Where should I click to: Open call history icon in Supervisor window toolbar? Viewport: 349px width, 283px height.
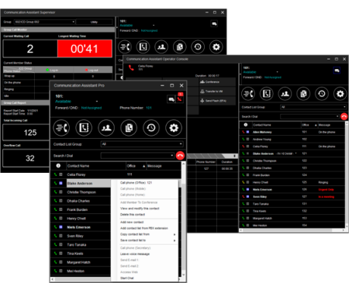[x=198, y=47]
